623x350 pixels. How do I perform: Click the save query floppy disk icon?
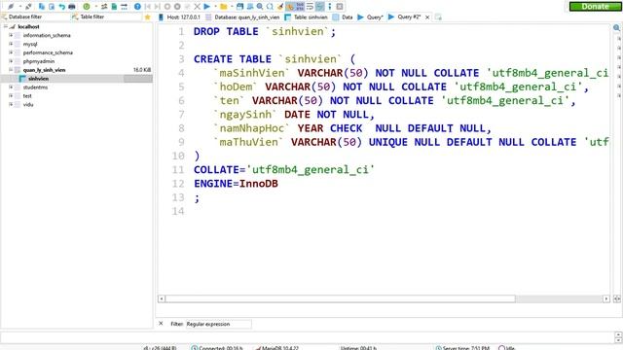[240, 7]
